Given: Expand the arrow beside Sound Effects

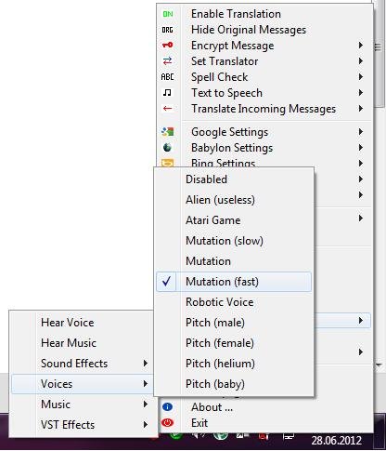Looking at the screenshot, I should click(146, 363).
